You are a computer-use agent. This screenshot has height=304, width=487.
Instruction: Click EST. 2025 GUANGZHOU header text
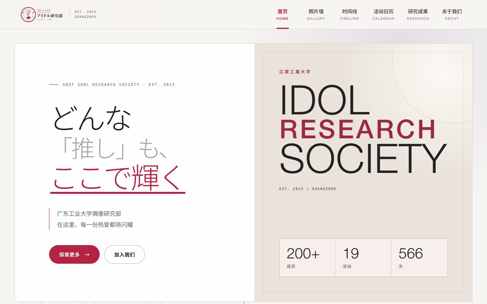pos(86,14)
